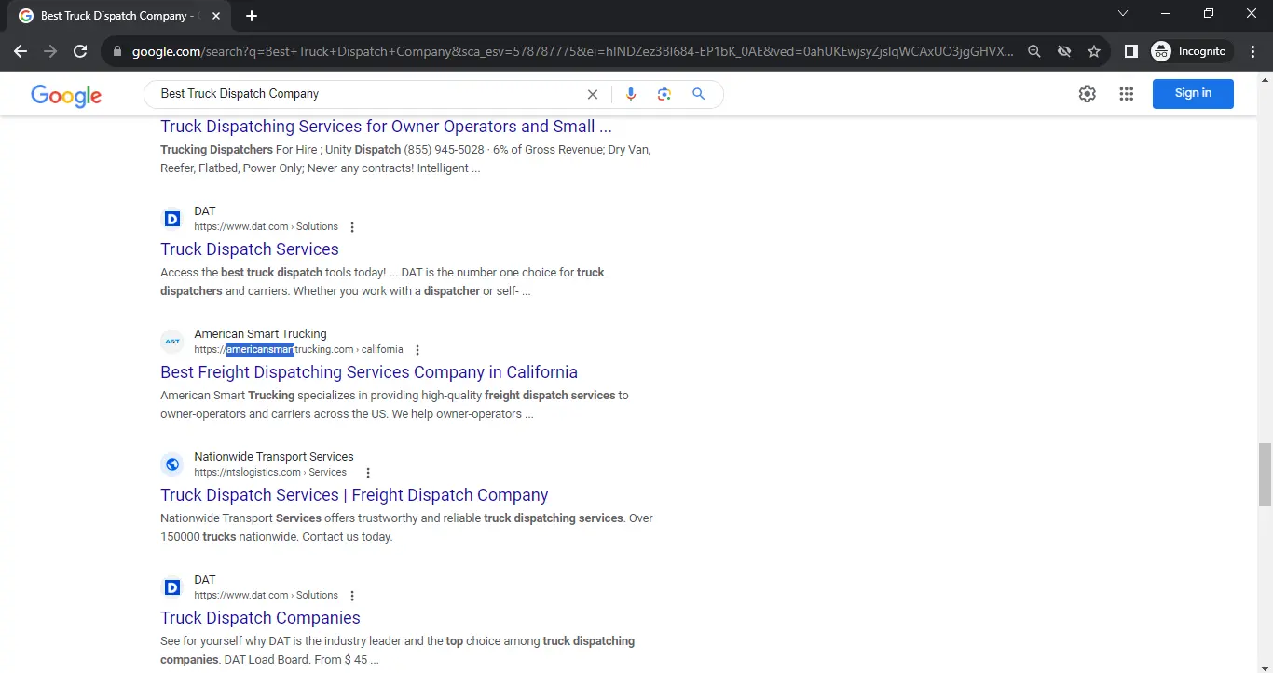Click the third-party cookies blocked eye icon

(1064, 51)
